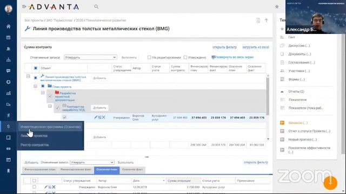Collapse Контракт на разработку ПСД node

click(50, 106)
